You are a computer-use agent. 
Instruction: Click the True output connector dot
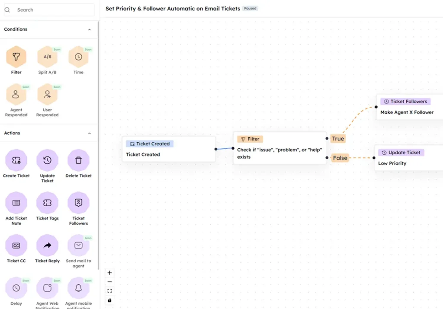[327, 139]
